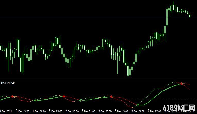The height and width of the screenshot is (114, 197).
Task: Select the gray horizontal price line on chart
Action: click(98, 17)
